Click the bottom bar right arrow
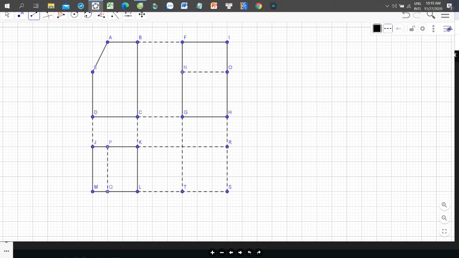The height and width of the screenshot is (258, 459). [240, 253]
